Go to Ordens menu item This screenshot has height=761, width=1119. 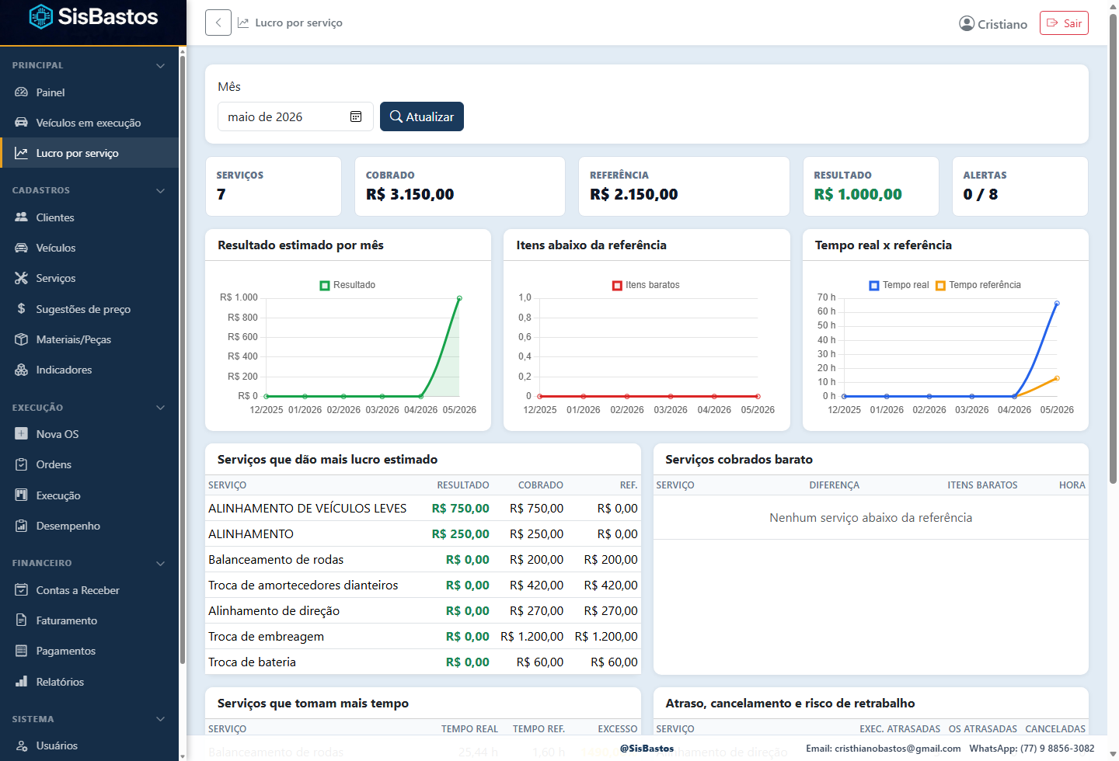pyautogui.click(x=89, y=464)
